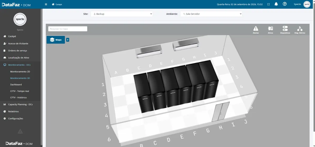315x147 pixels.
Task: Click the Cockpit breadcrumb link
Action: pos(59,4)
